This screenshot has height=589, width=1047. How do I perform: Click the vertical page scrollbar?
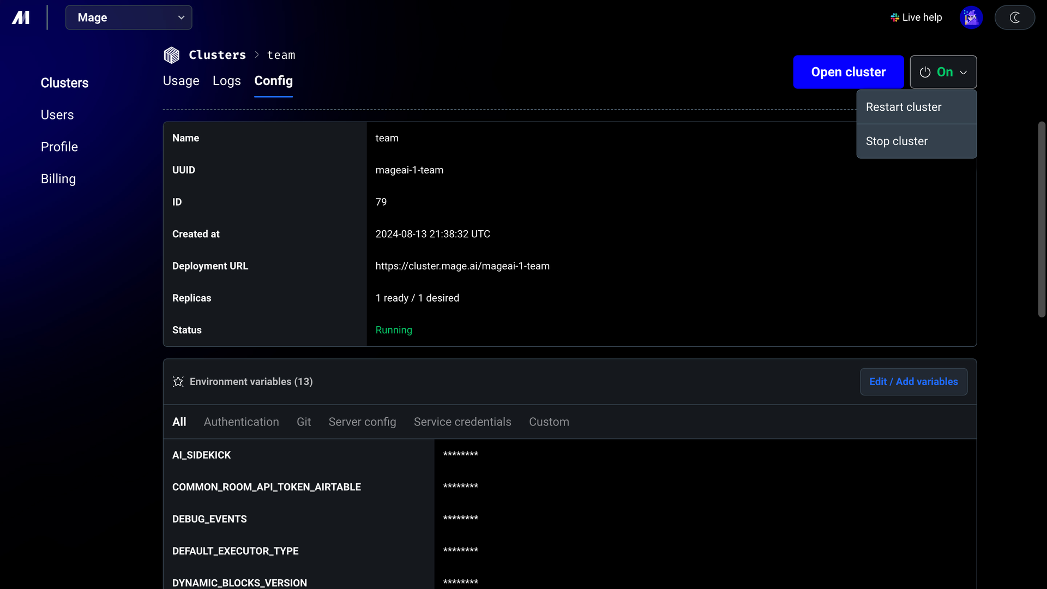click(1042, 219)
